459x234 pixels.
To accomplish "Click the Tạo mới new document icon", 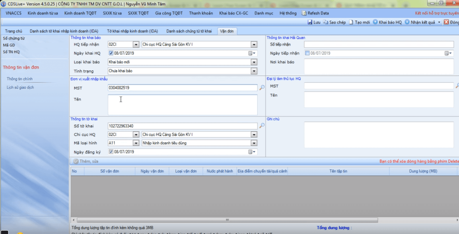I will 351,22.
